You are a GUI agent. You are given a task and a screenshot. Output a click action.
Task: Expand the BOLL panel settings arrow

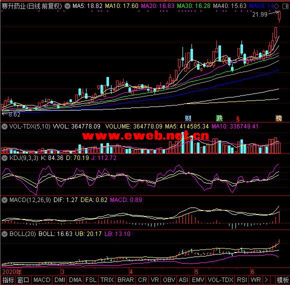click(x=4, y=234)
